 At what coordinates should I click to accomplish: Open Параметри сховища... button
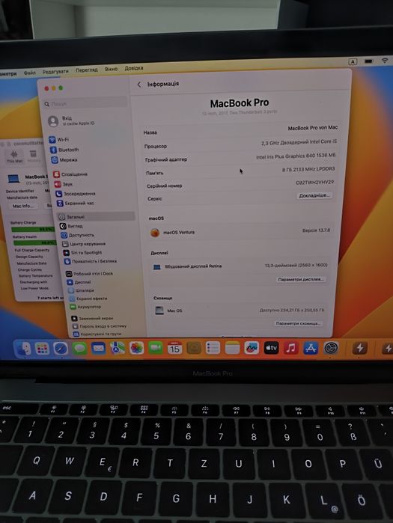pos(298,323)
